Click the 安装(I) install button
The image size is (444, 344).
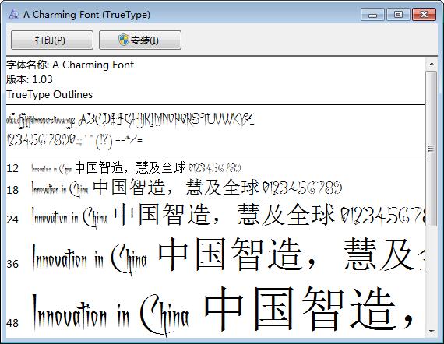(x=140, y=40)
